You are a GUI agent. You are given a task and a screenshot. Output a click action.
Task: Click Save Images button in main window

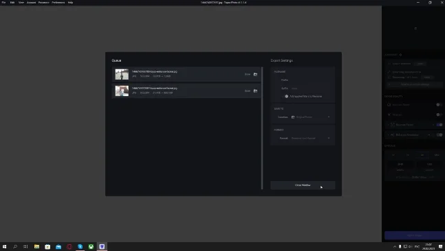click(x=415, y=235)
